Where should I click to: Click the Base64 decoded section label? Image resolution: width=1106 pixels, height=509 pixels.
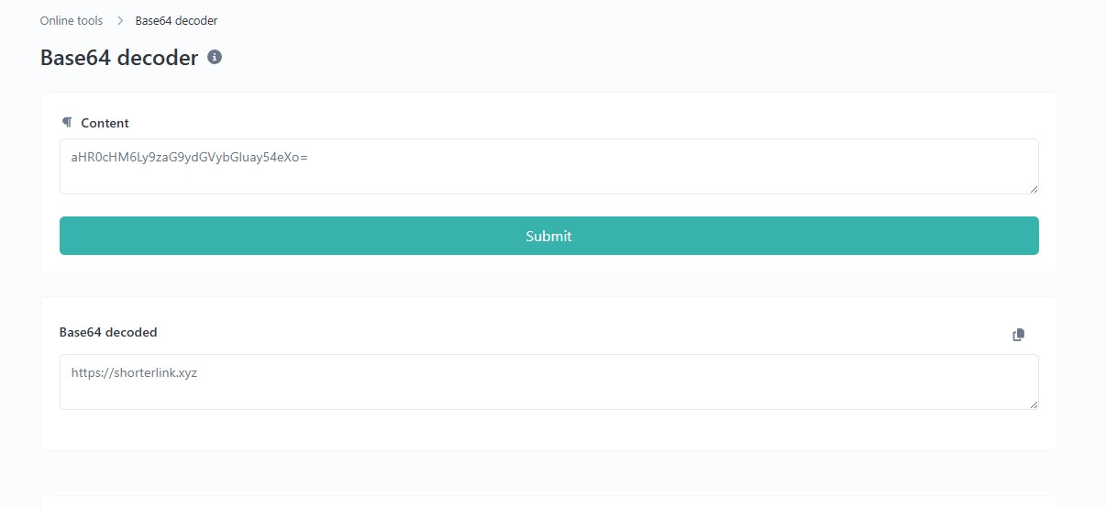click(x=108, y=332)
